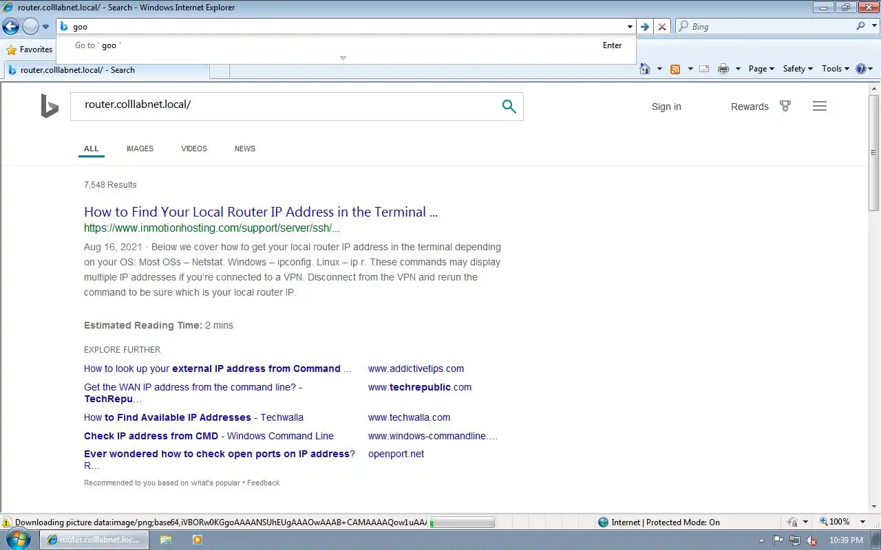Screen dimensions: 881x550
Task: Click www.techrepublic.com link
Action: (x=420, y=387)
